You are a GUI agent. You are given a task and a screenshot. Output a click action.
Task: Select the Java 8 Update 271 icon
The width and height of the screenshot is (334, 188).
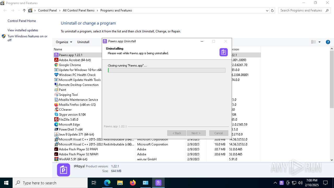coord(56,134)
